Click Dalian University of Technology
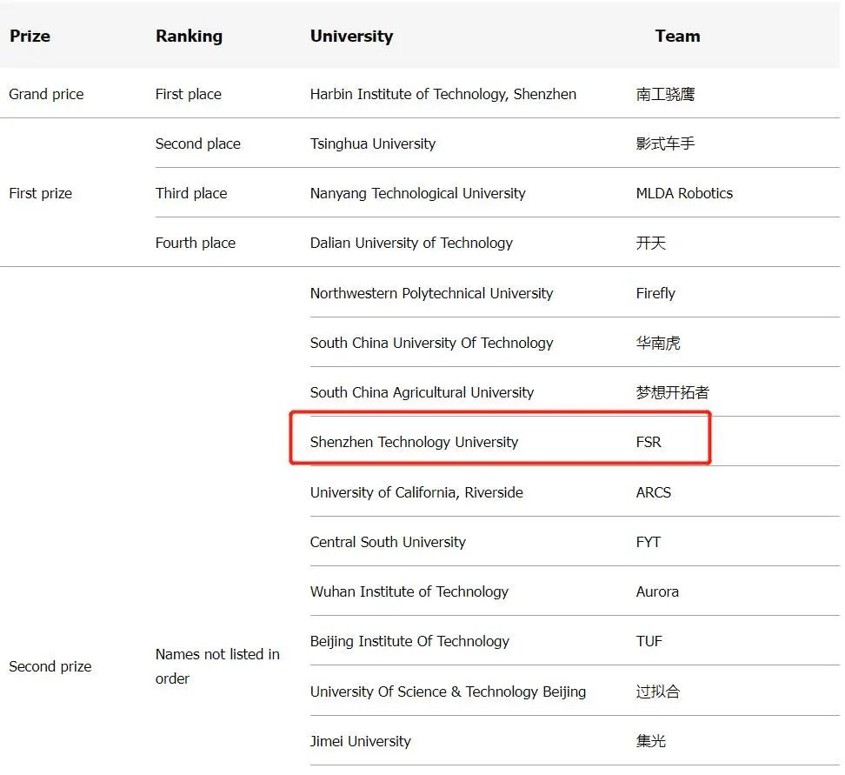The width and height of the screenshot is (845, 775). [411, 243]
